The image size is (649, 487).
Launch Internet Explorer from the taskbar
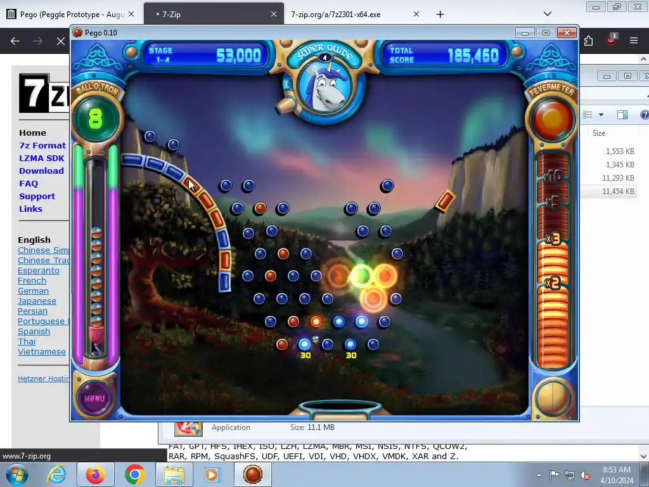[56, 474]
